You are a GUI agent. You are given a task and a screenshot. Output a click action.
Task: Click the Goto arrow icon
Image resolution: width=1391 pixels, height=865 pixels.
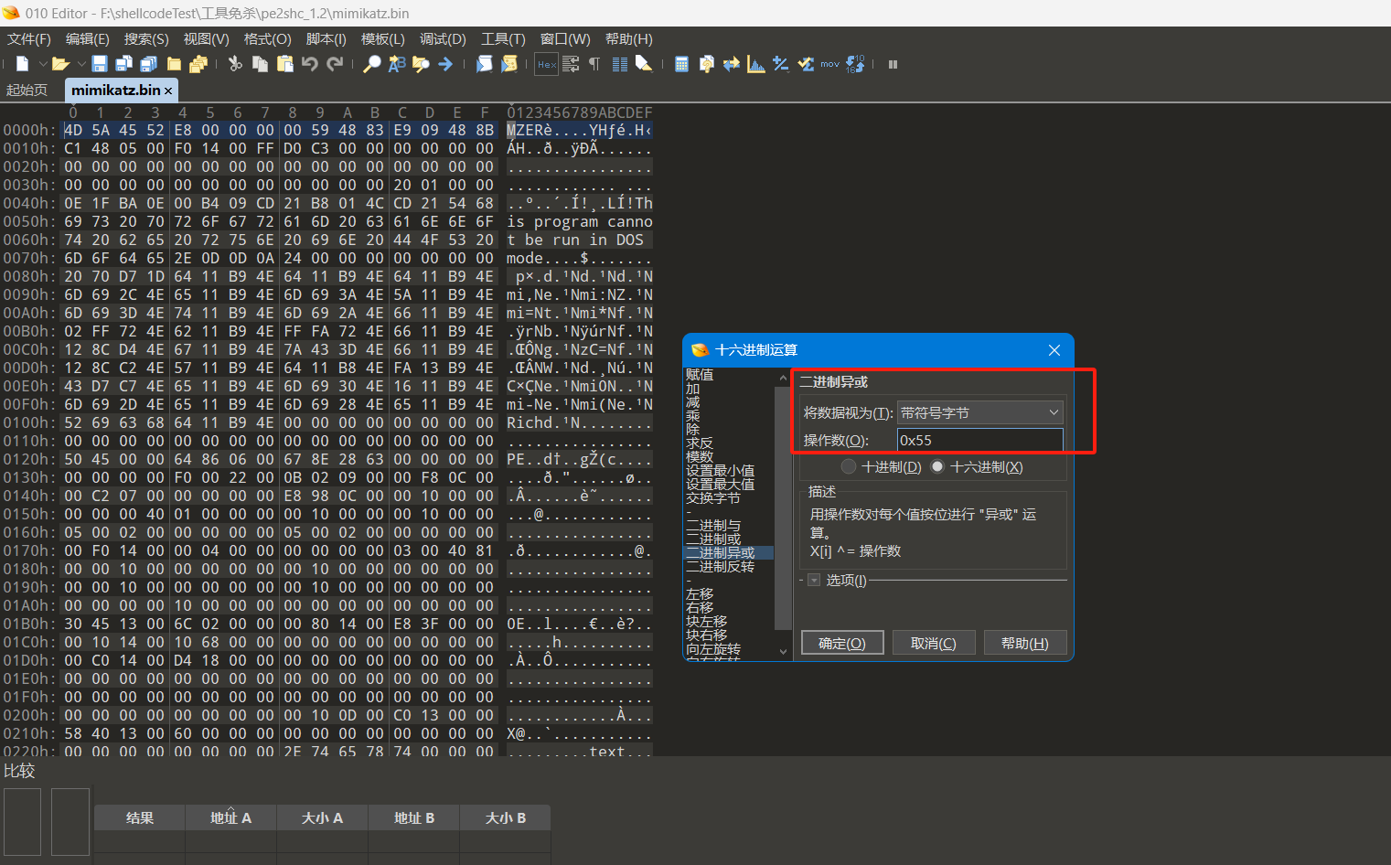(445, 64)
